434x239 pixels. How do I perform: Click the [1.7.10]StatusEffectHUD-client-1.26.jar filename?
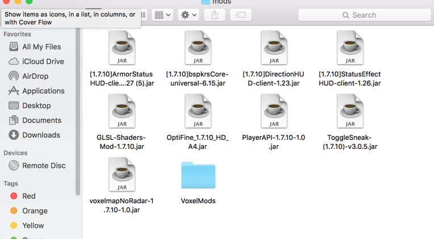[x=349, y=79]
